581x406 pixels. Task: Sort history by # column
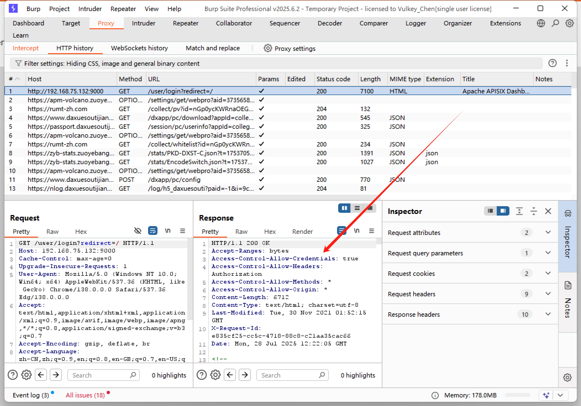click(x=15, y=79)
